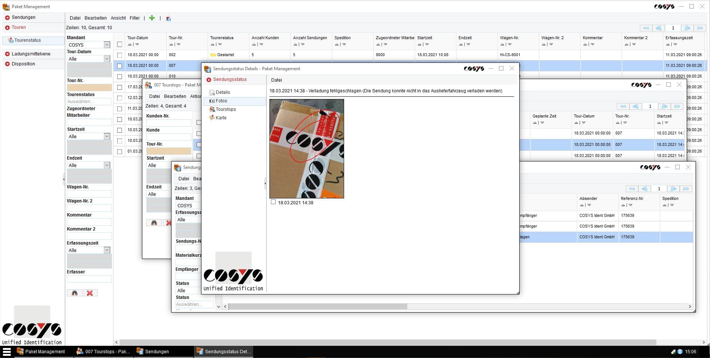This screenshot has width=710, height=358.
Task: Check the photo timestamp checkbox 18.03.2021 14:38
Action: pyautogui.click(x=274, y=202)
